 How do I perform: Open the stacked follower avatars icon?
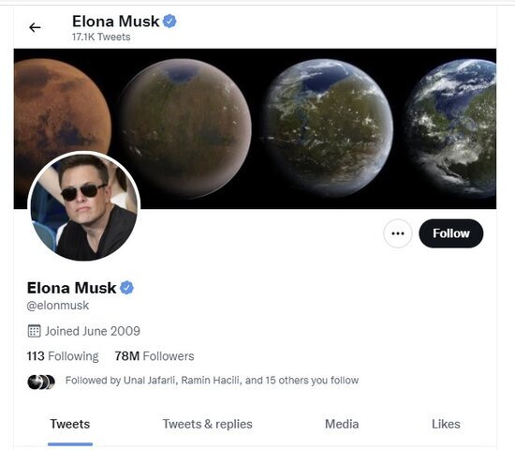tap(41, 382)
